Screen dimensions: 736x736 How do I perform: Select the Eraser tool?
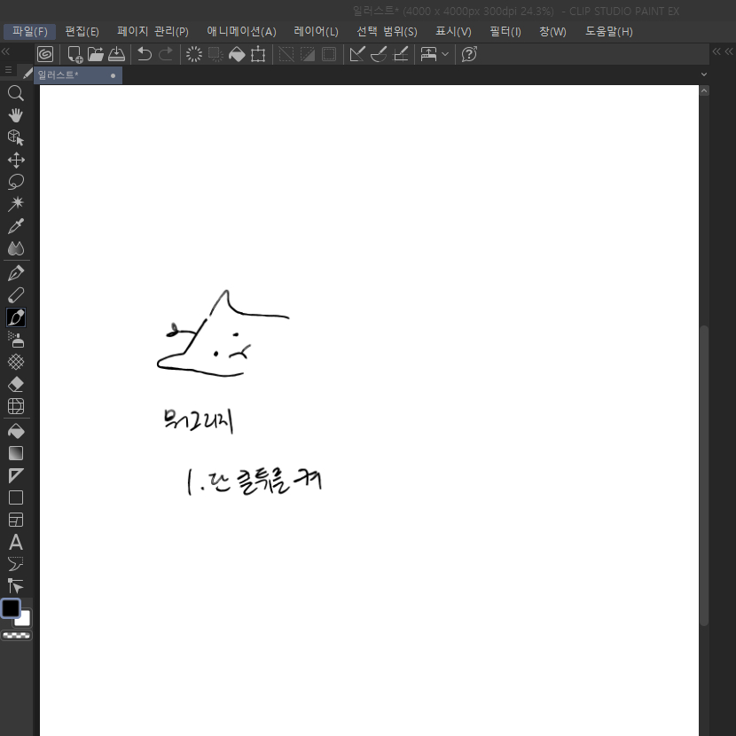15,384
